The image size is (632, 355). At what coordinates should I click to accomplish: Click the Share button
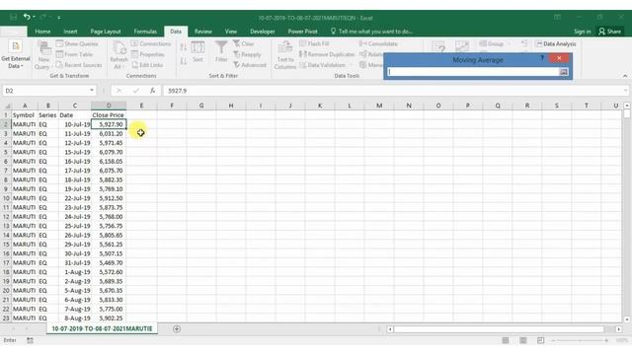(x=610, y=32)
